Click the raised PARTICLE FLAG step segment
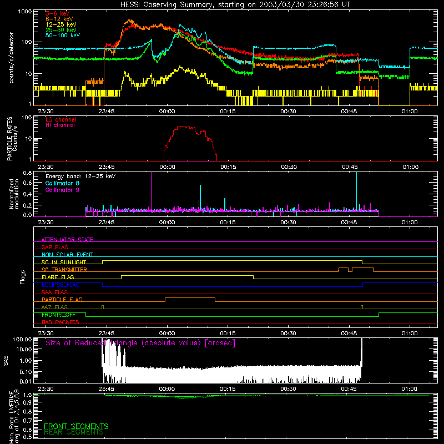The width and height of the screenshot is (444, 444). tap(190, 298)
